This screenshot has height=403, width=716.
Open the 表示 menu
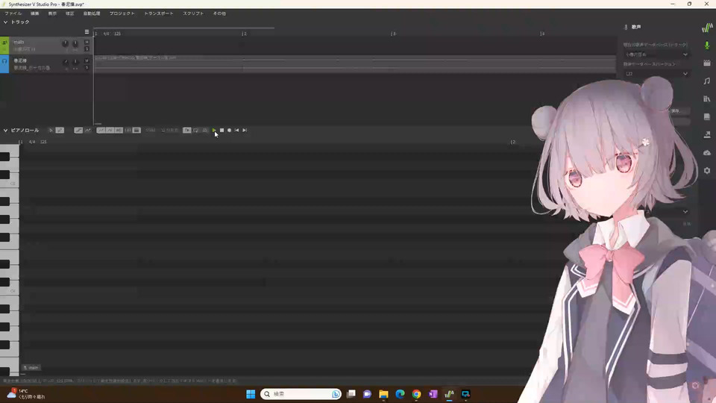click(x=52, y=13)
